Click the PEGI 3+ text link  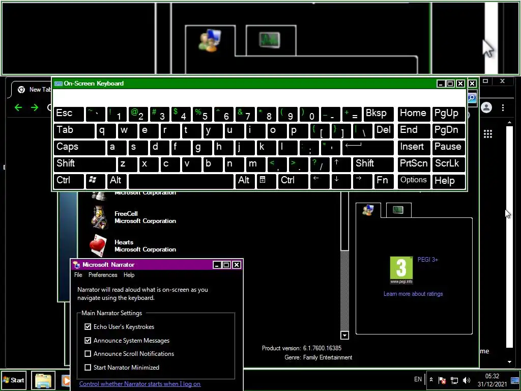pos(427,259)
